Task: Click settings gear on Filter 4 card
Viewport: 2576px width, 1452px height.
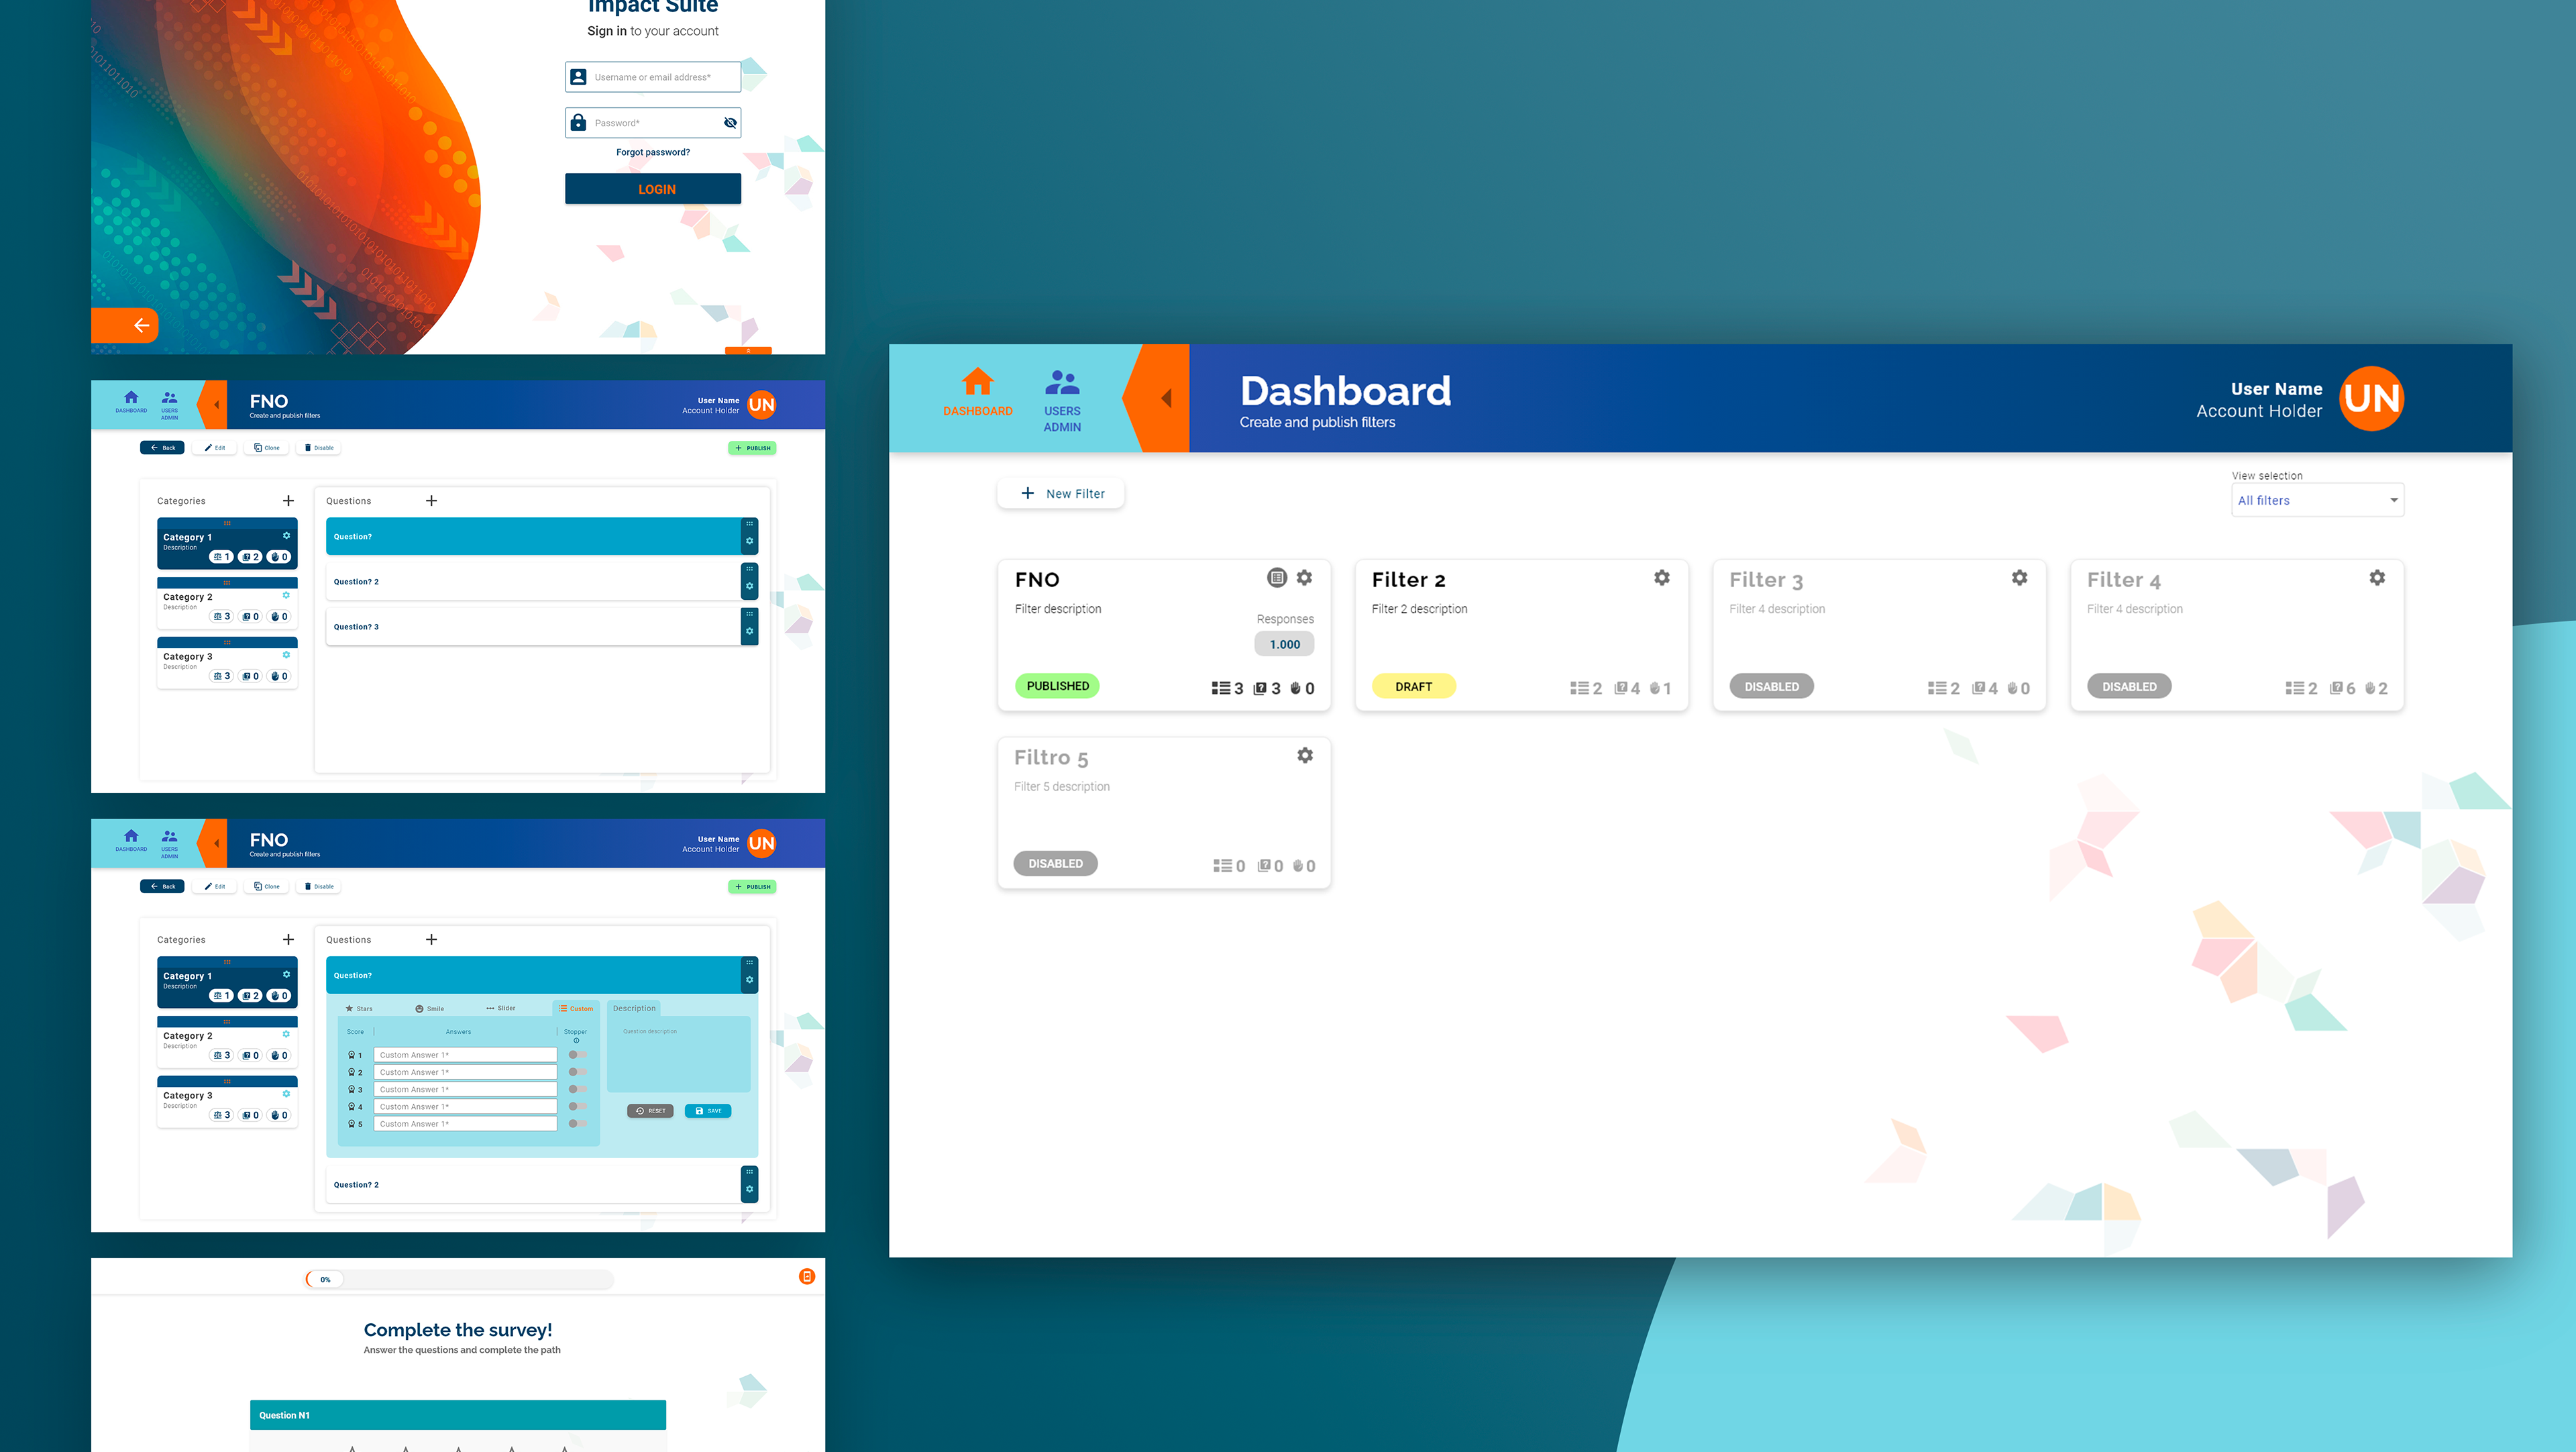Action: pos(2376,578)
